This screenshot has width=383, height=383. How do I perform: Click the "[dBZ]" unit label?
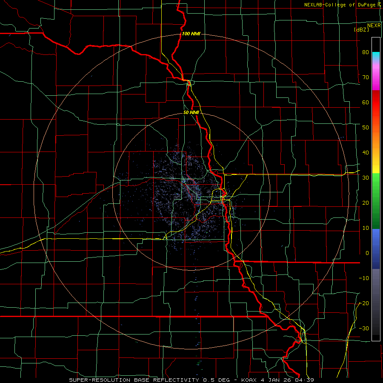(361, 29)
